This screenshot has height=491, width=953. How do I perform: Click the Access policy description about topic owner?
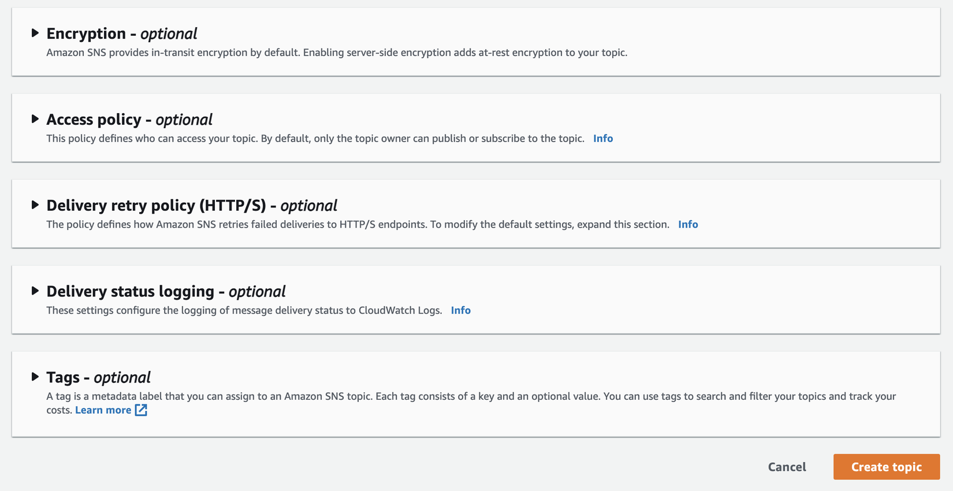(315, 139)
